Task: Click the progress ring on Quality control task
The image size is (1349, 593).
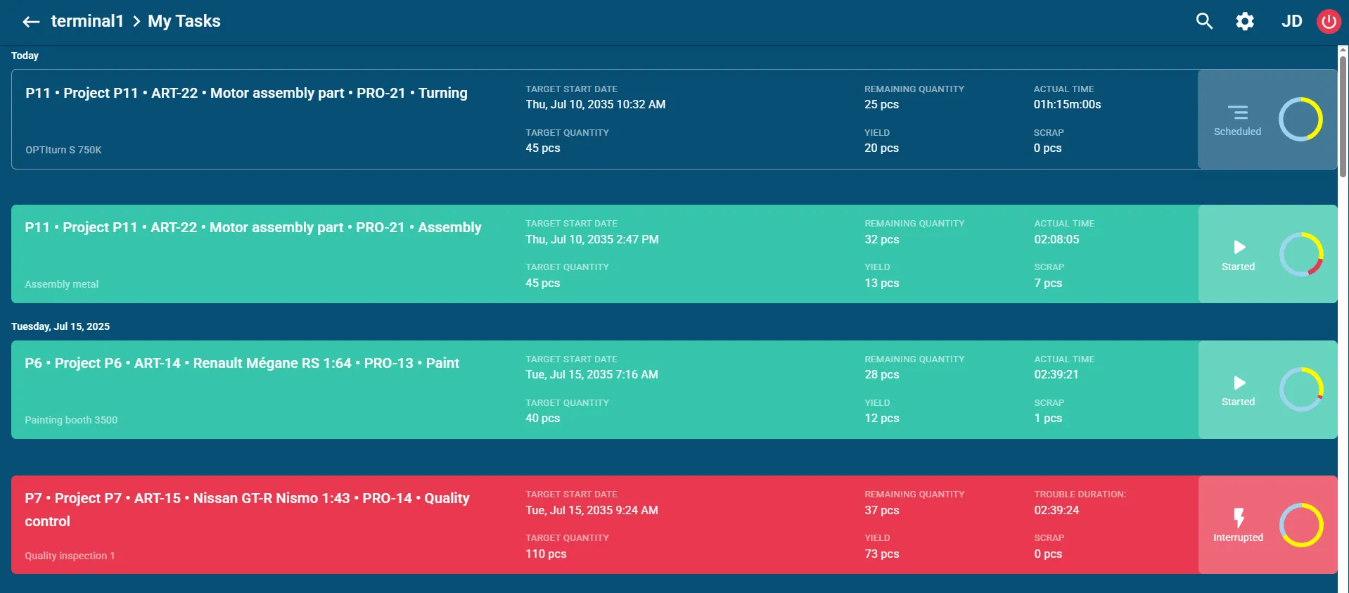Action: click(1301, 525)
